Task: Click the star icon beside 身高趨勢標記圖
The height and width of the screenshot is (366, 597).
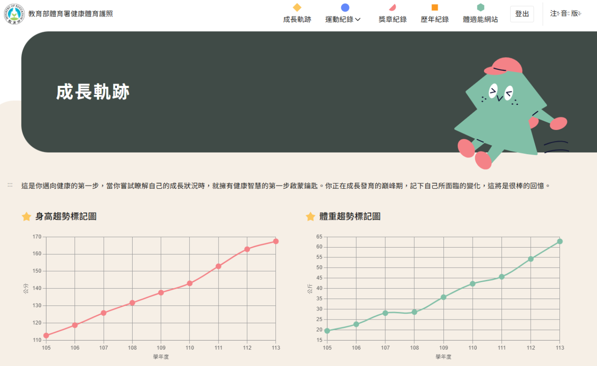Action: 26,215
